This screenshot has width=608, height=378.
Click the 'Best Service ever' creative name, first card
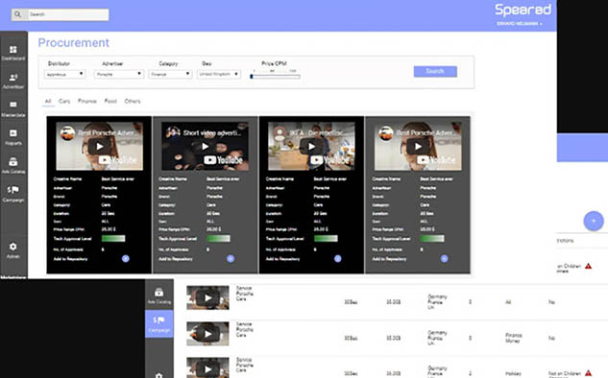[117, 179]
